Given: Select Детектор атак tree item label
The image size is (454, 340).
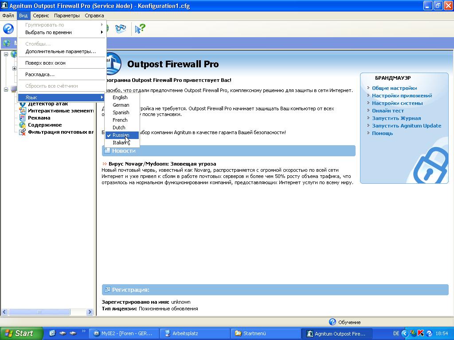Looking at the screenshot, I should 48,104.
